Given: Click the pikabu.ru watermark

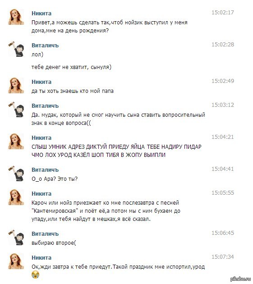Looking at the screenshot, I should [x=240, y=279].
